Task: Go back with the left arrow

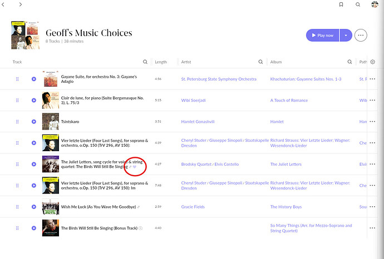Action: (x=6, y=4)
